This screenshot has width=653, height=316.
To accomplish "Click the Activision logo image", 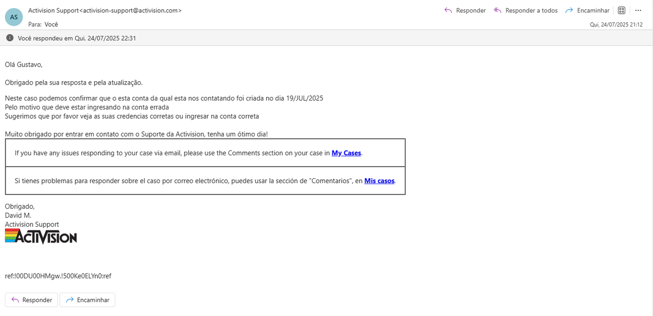I will [x=41, y=236].
